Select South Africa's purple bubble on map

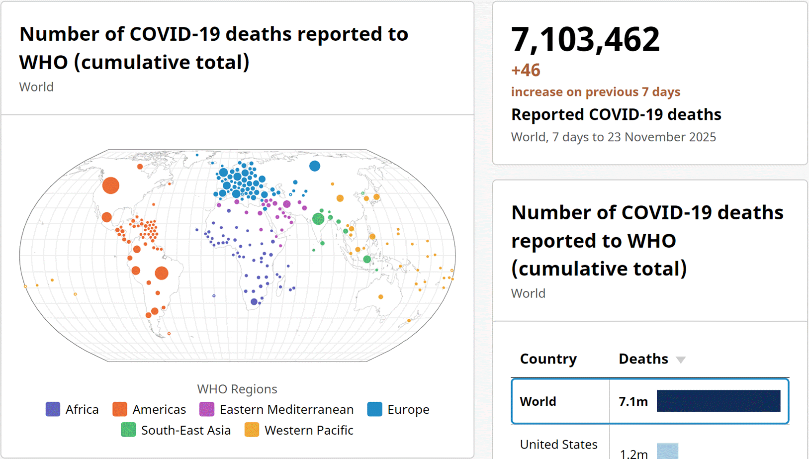[x=254, y=302]
